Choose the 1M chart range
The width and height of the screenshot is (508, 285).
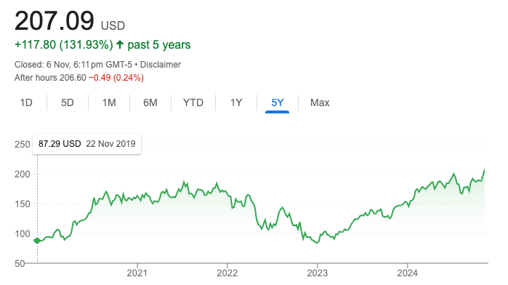pos(109,103)
